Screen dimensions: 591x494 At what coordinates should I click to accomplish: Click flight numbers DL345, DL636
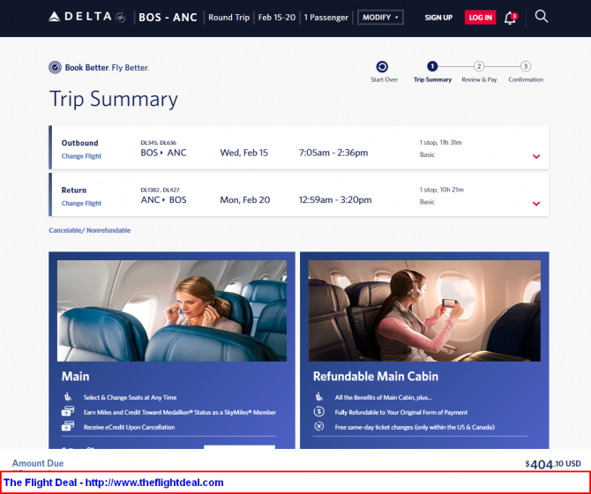pyautogui.click(x=158, y=142)
